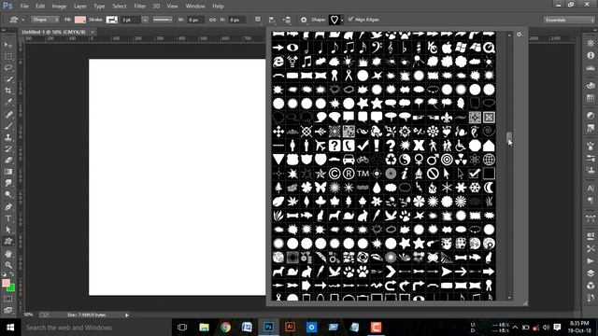This screenshot has height=336, width=598.
Task: Pick the house shape
Action: pyautogui.click(x=489, y=146)
